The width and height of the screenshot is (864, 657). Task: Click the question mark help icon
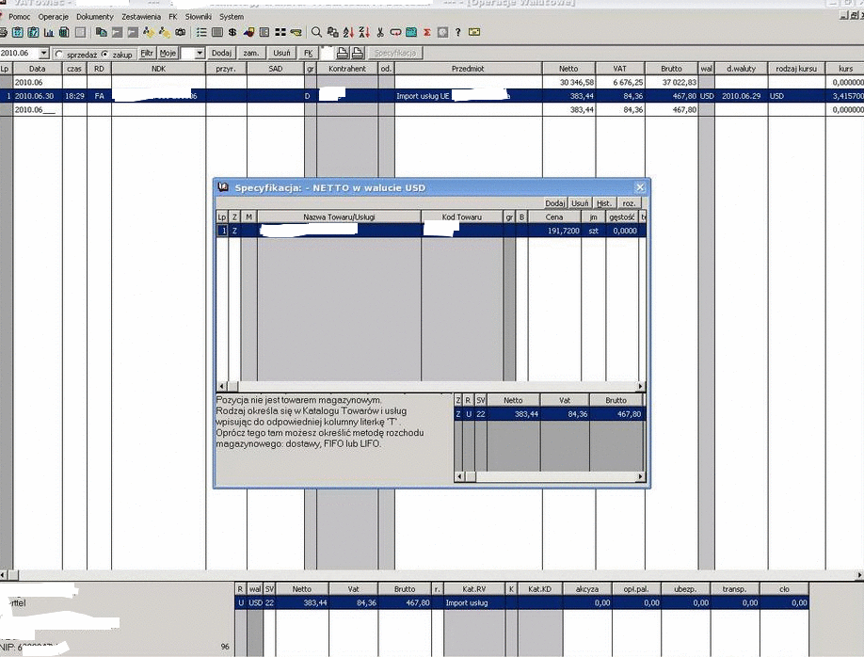click(457, 32)
